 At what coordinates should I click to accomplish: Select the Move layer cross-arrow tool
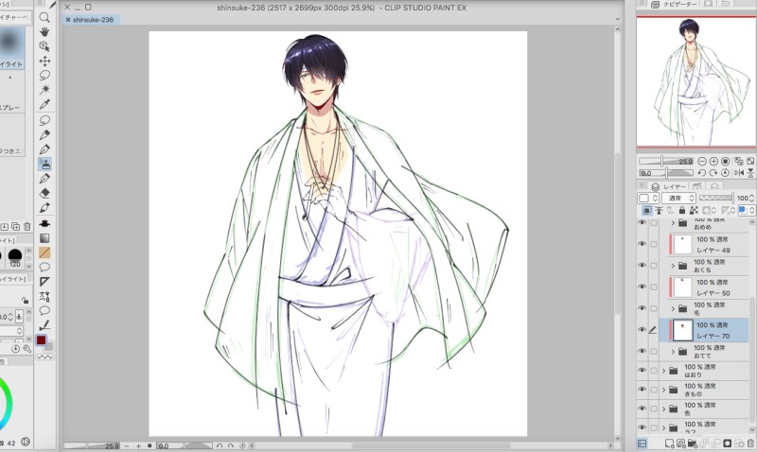[44, 61]
